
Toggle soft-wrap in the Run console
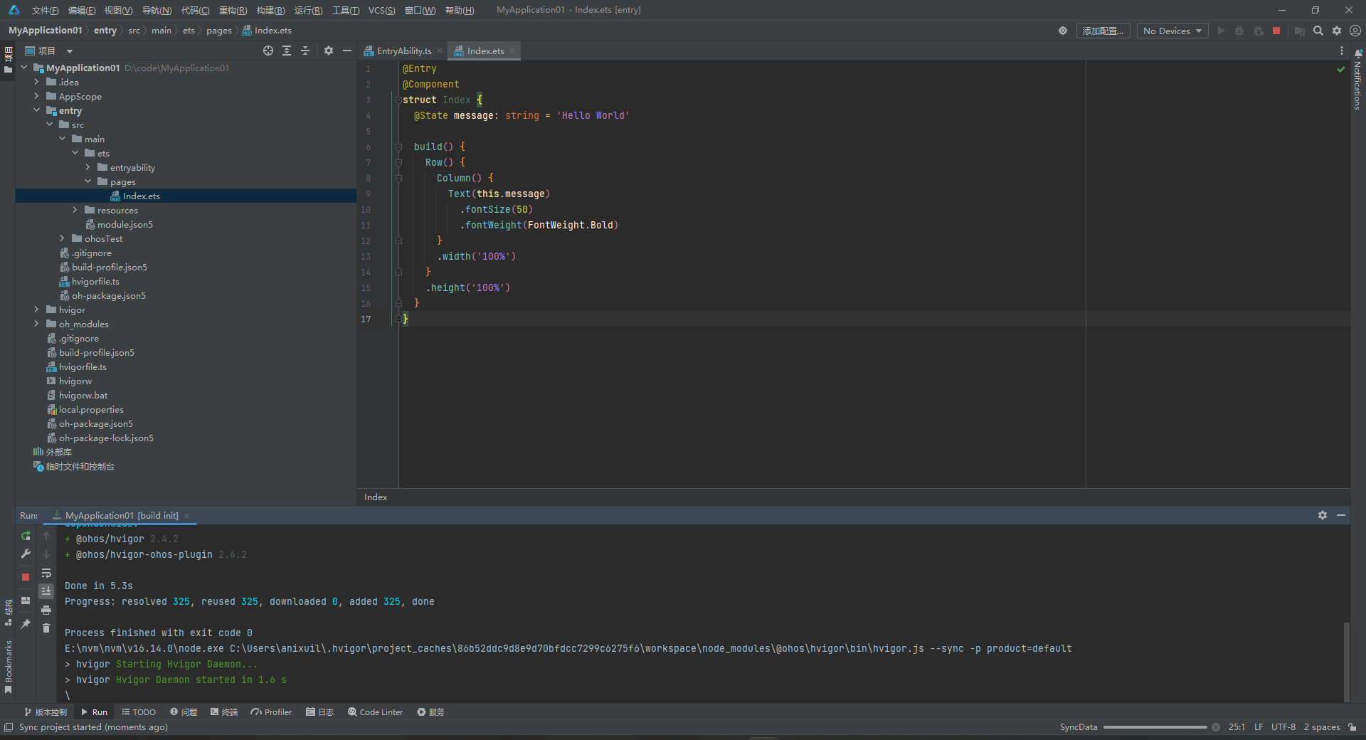[x=46, y=573]
